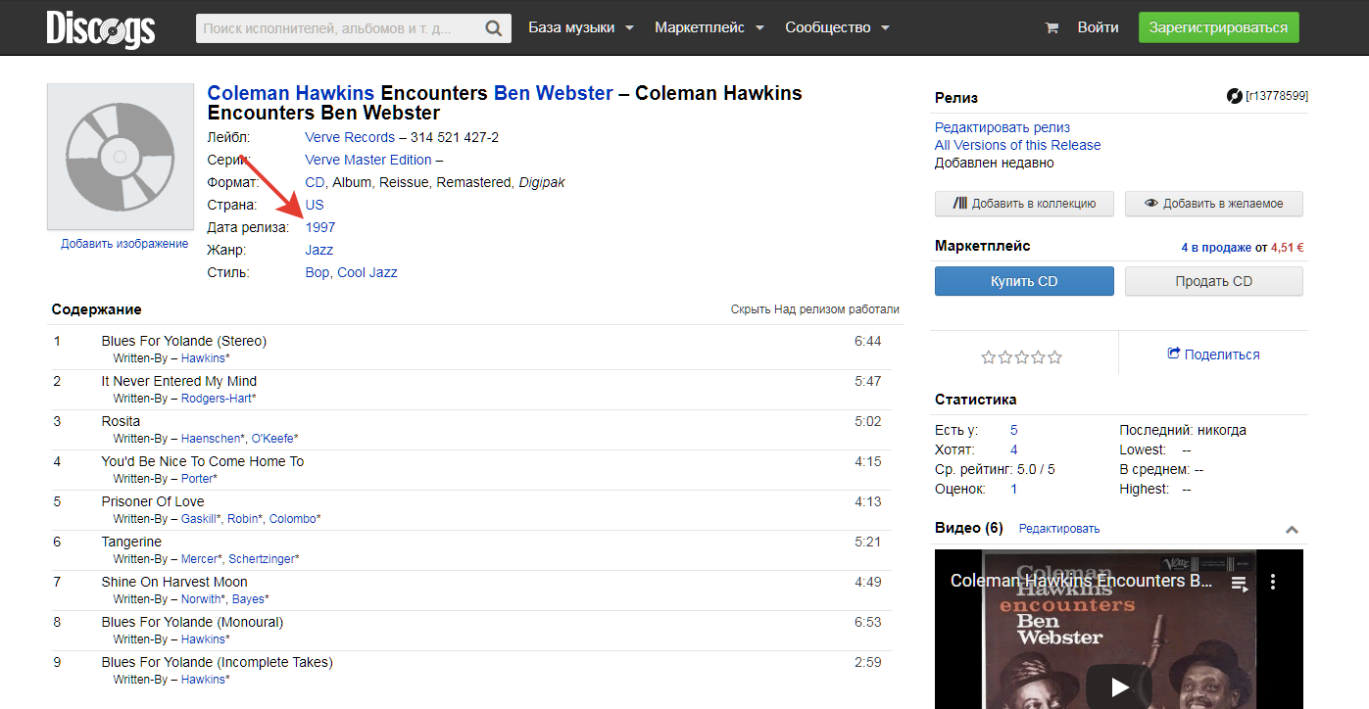Click the CD format link

click(315, 182)
